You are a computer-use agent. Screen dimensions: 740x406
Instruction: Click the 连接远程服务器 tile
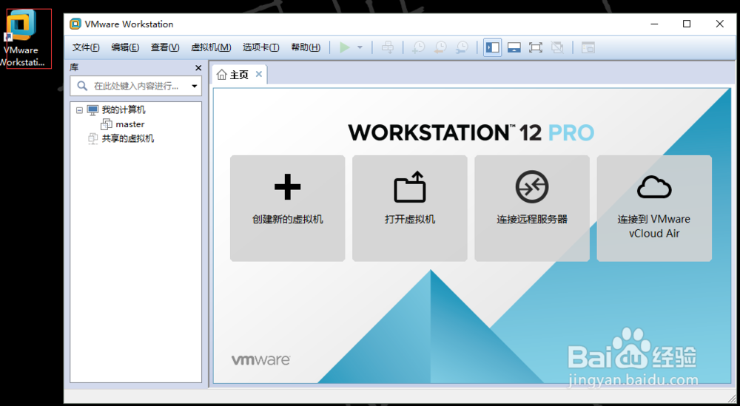532,209
